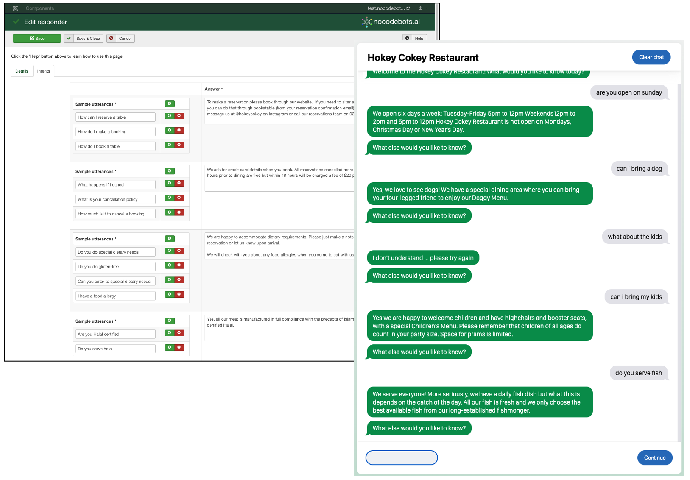Click the Joomla logo icon
Viewport: 690px width, 480px height.
(x=15, y=8)
